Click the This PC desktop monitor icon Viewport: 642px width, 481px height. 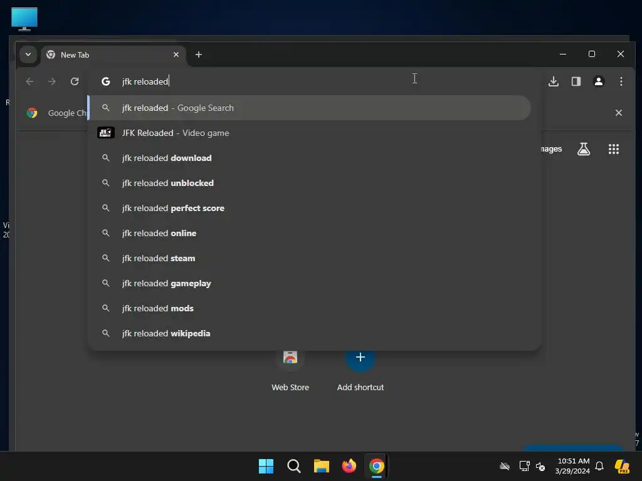pyautogui.click(x=24, y=19)
